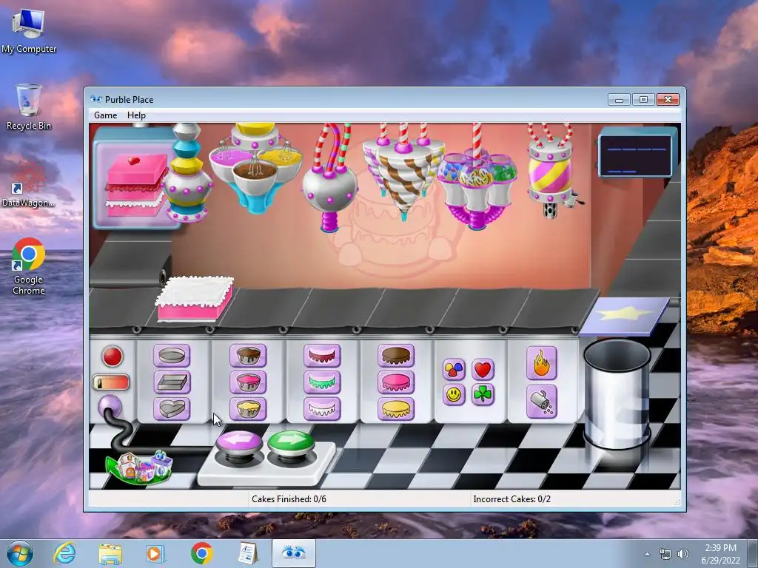Pick the green filling icing layer
The width and height of the screenshot is (758, 568).
click(322, 382)
